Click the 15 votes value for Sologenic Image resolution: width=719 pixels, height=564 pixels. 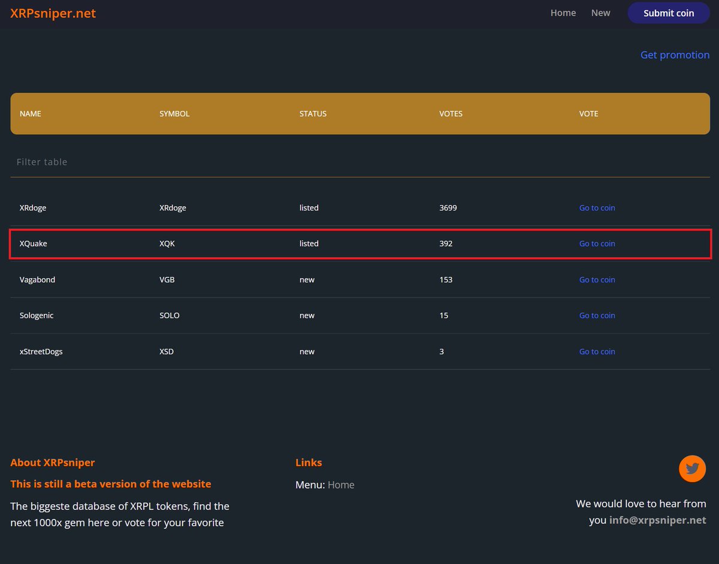(x=443, y=316)
